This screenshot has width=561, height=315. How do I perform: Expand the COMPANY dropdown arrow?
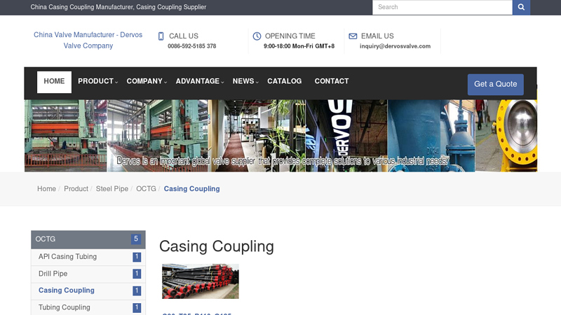coord(165,82)
